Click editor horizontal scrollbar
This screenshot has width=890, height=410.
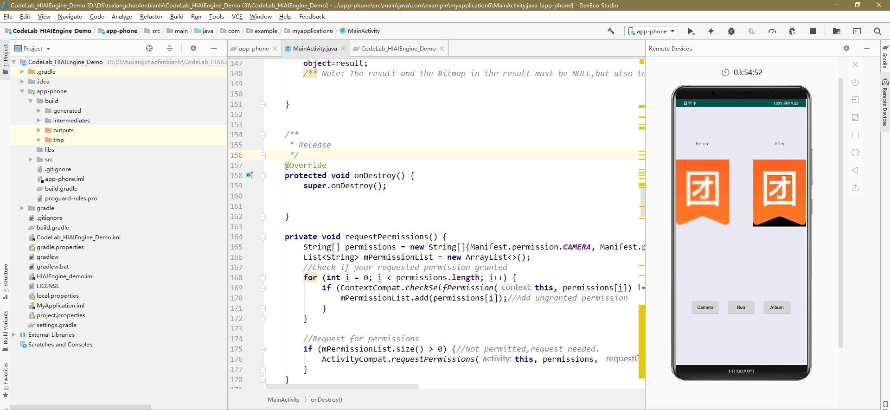pyautogui.click(x=342, y=386)
